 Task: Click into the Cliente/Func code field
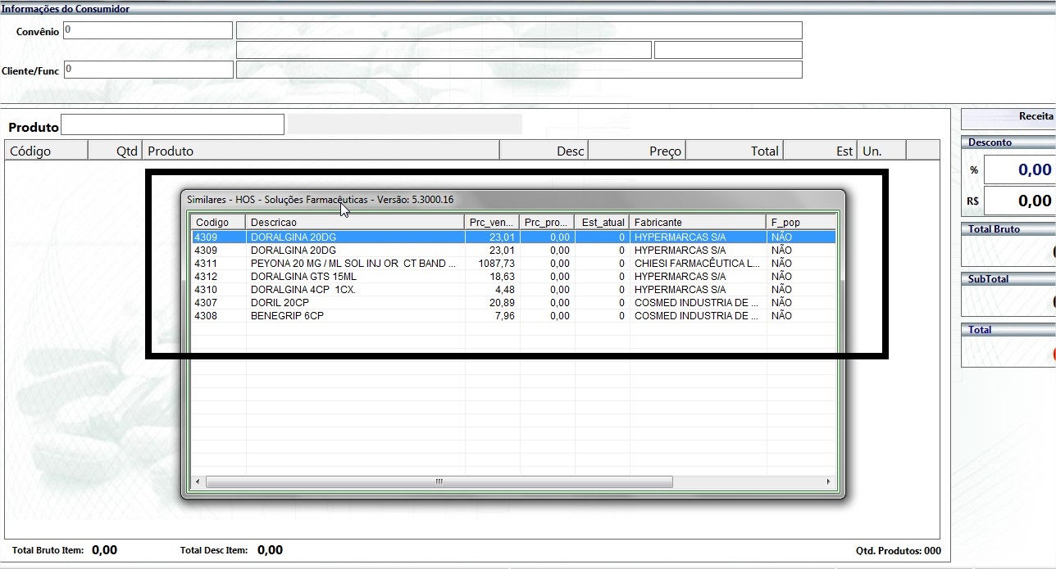148,70
